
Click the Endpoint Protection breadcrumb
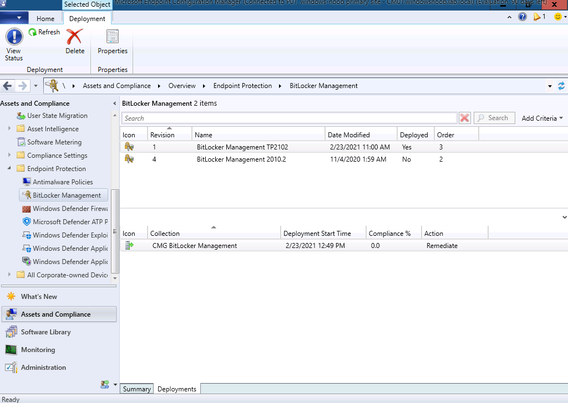[x=242, y=86]
